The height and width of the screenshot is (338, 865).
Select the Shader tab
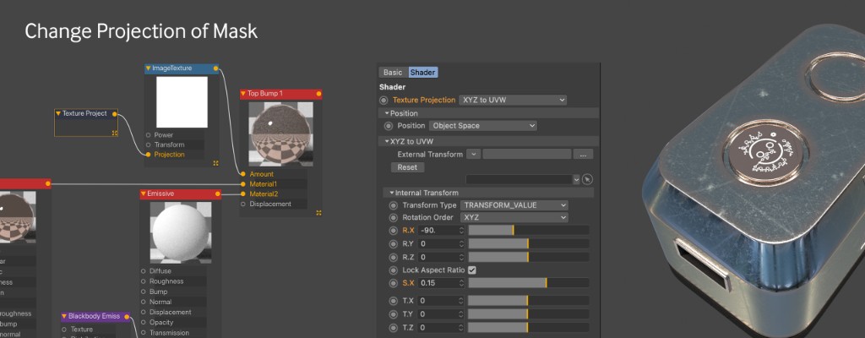point(422,73)
